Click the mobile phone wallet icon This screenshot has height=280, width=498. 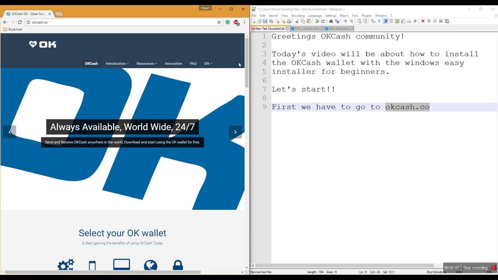(92, 265)
